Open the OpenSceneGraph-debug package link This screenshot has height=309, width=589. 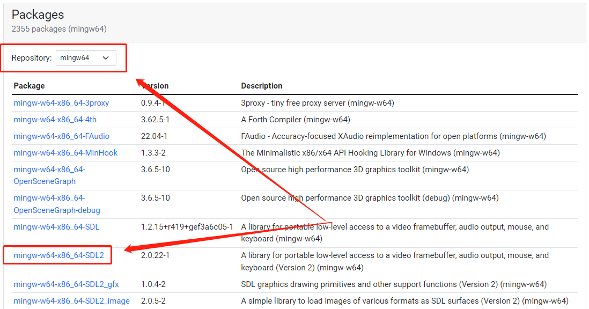coord(57,204)
